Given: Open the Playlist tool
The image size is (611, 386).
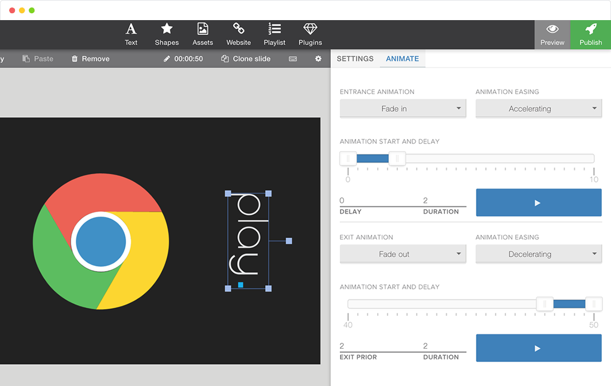Looking at the screenshot, I should pyautogui.click(x=274, y=34).
